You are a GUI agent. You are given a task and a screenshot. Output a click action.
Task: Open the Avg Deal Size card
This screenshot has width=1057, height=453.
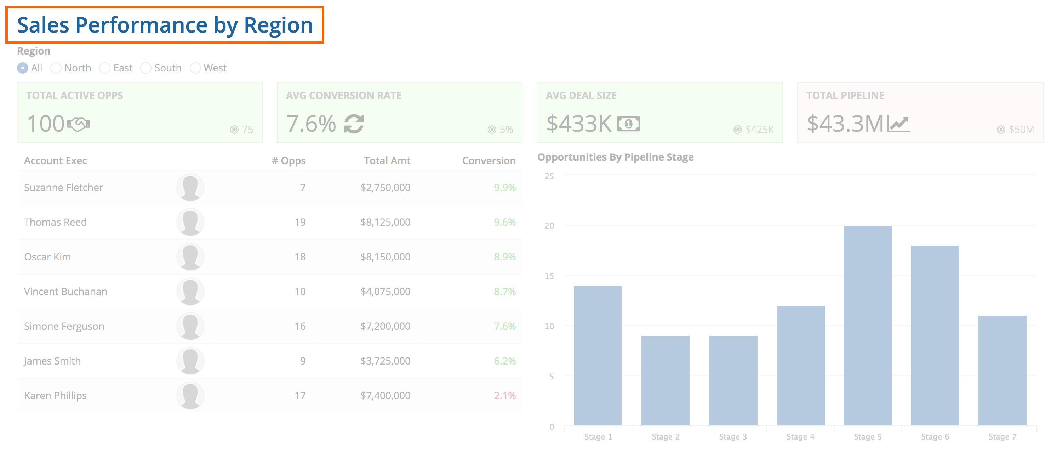click(660, 113)
